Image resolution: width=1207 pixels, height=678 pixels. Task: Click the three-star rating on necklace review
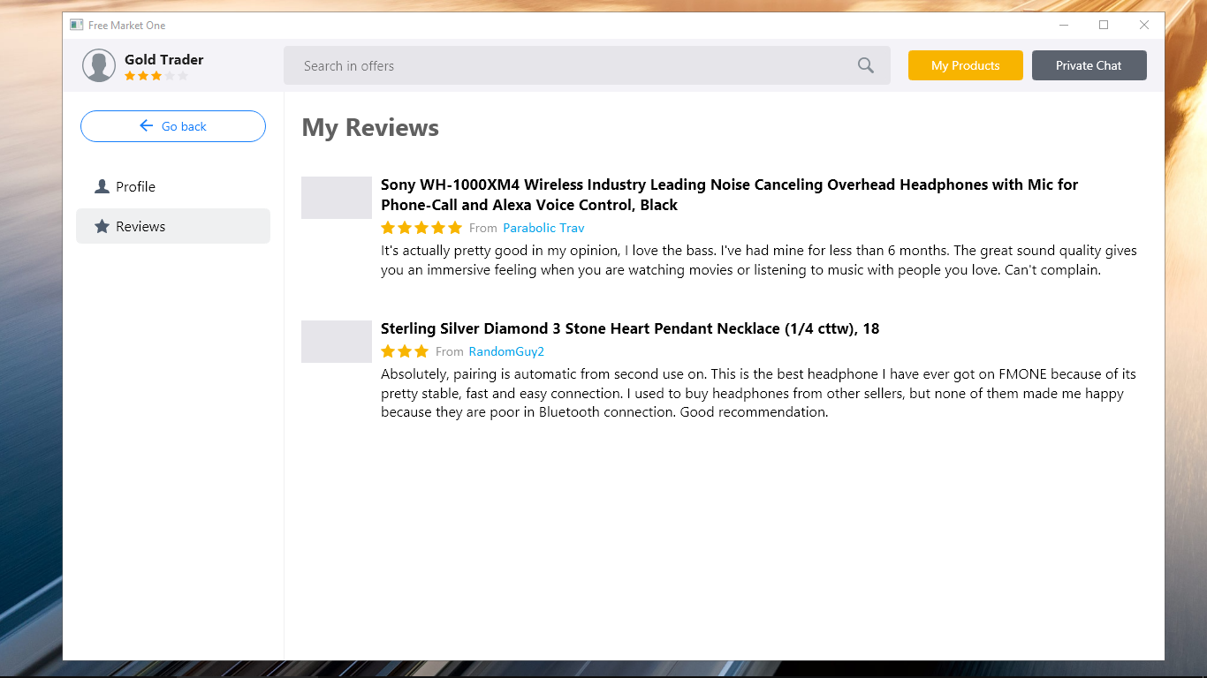[x=405, y=351]
